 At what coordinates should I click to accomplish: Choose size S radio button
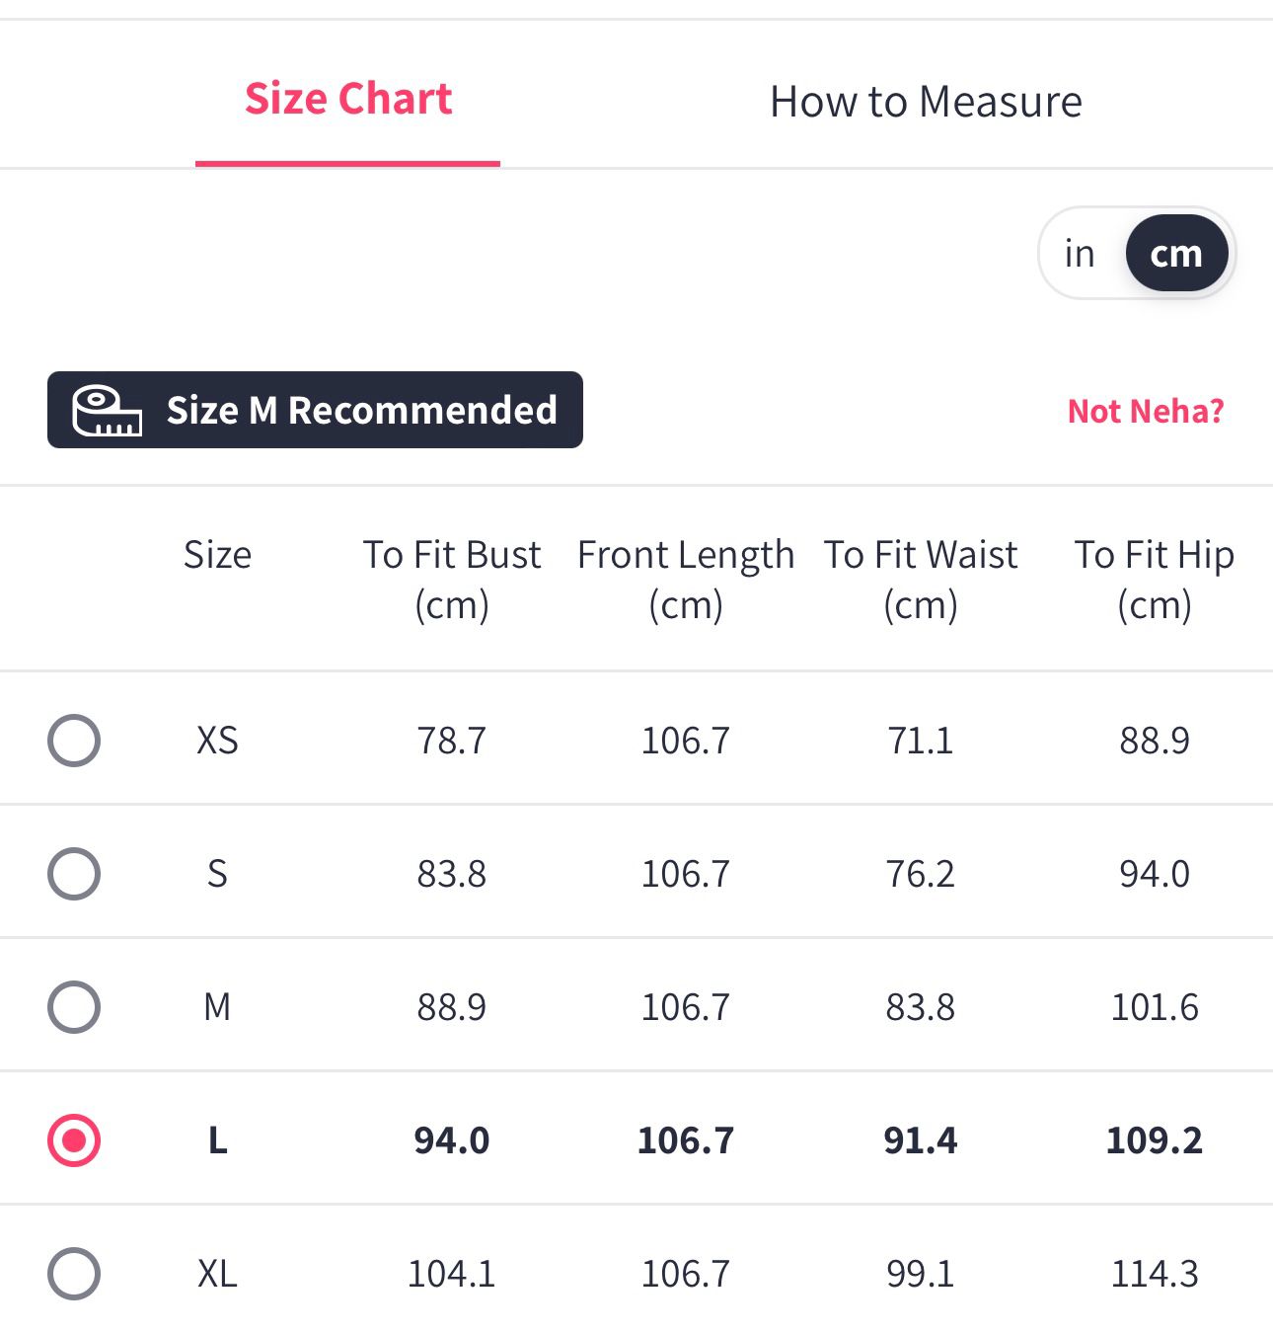coord(74,874)
